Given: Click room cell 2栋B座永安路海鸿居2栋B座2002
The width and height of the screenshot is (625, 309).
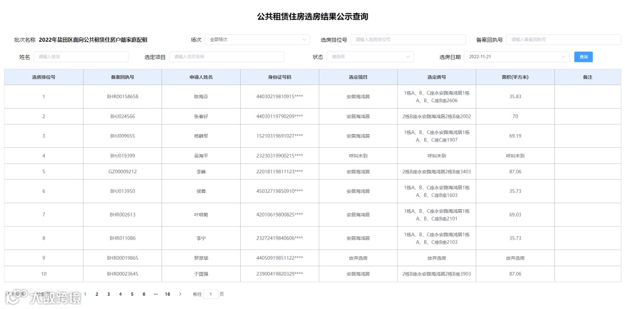Looking at the screenshot, I should point(436,117).
